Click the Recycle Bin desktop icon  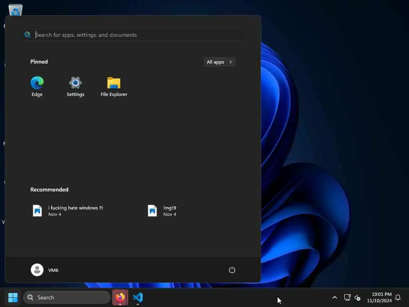coord(16,10)
